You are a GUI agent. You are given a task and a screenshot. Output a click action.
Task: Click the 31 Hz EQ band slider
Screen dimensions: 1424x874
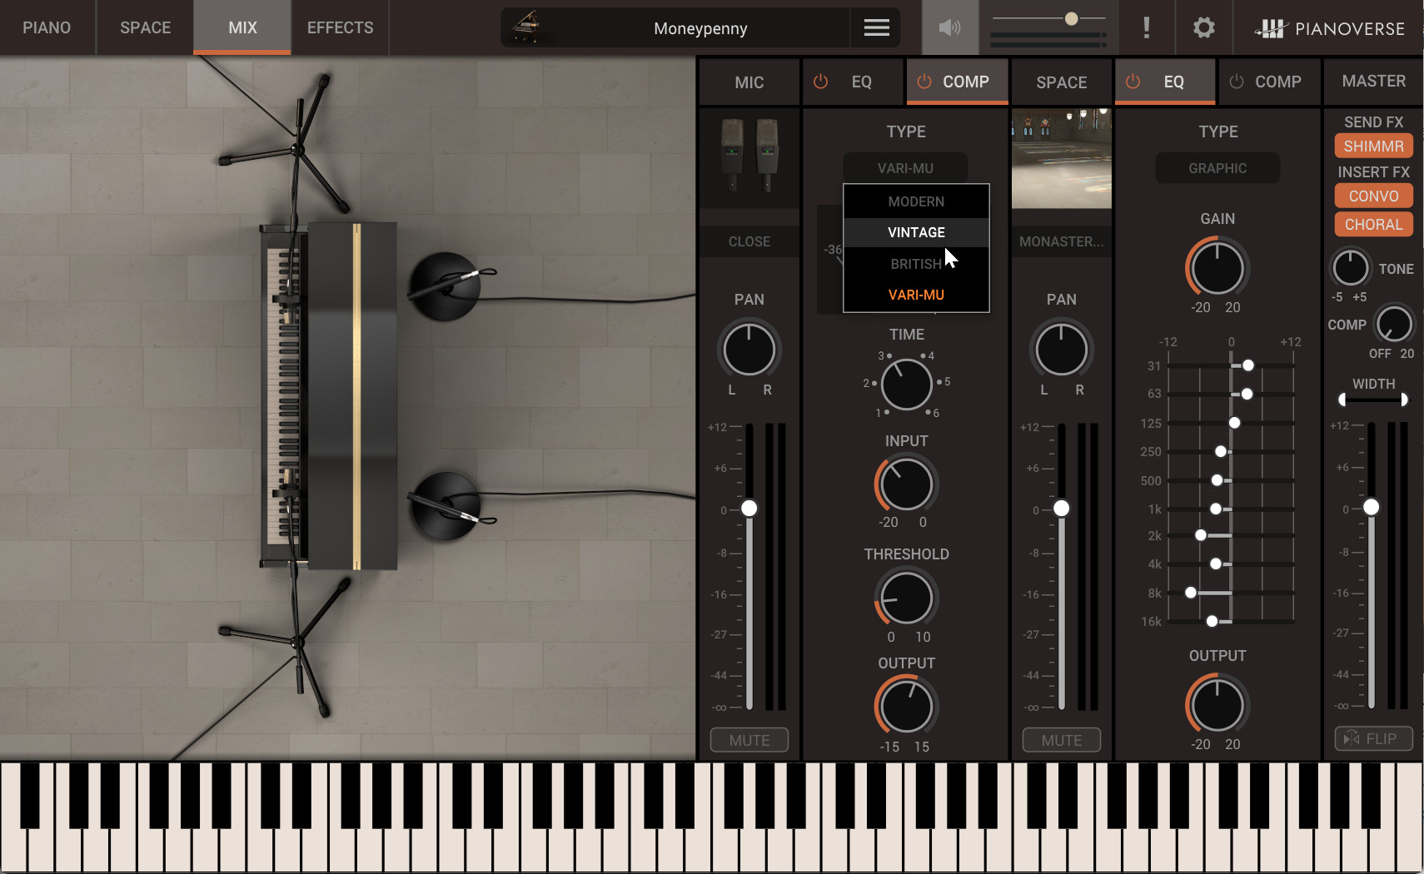tap(1247, 365)
